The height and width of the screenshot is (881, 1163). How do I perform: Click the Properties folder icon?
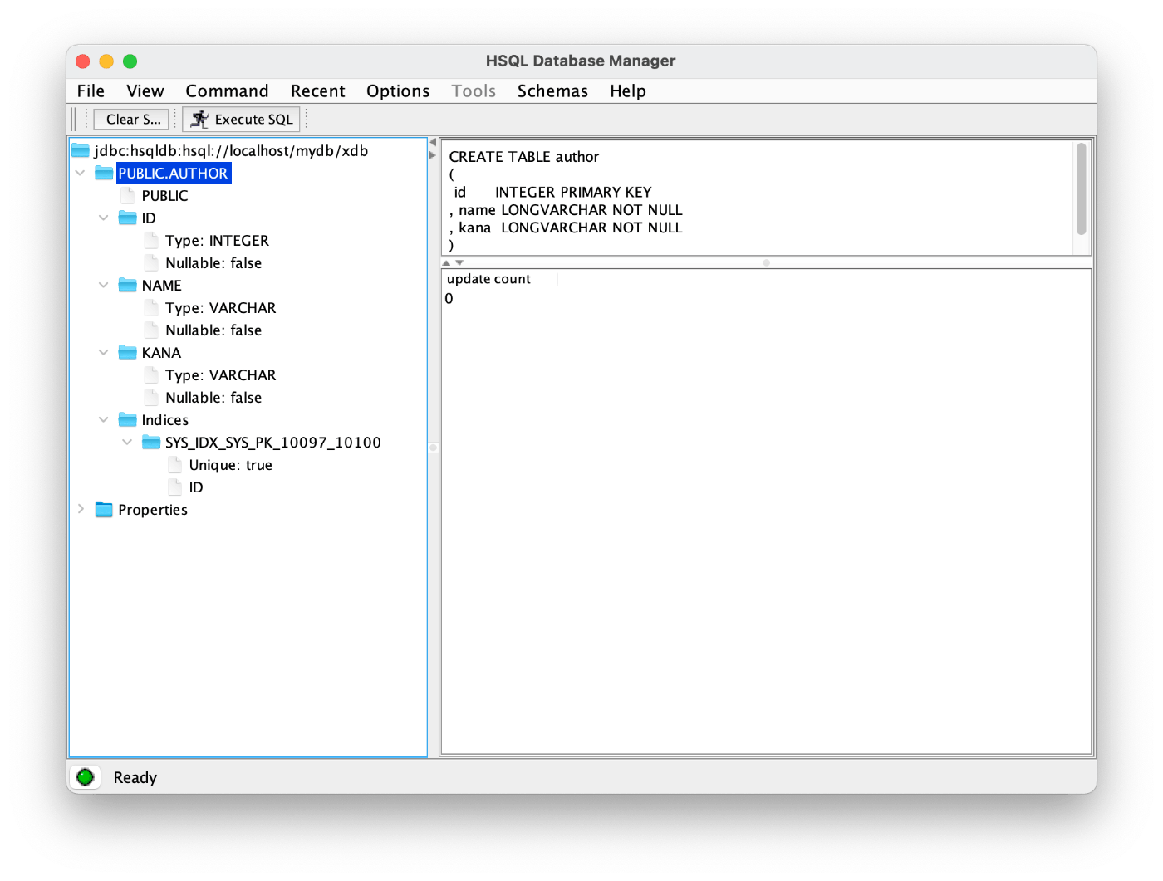click(x=104, y=509)
